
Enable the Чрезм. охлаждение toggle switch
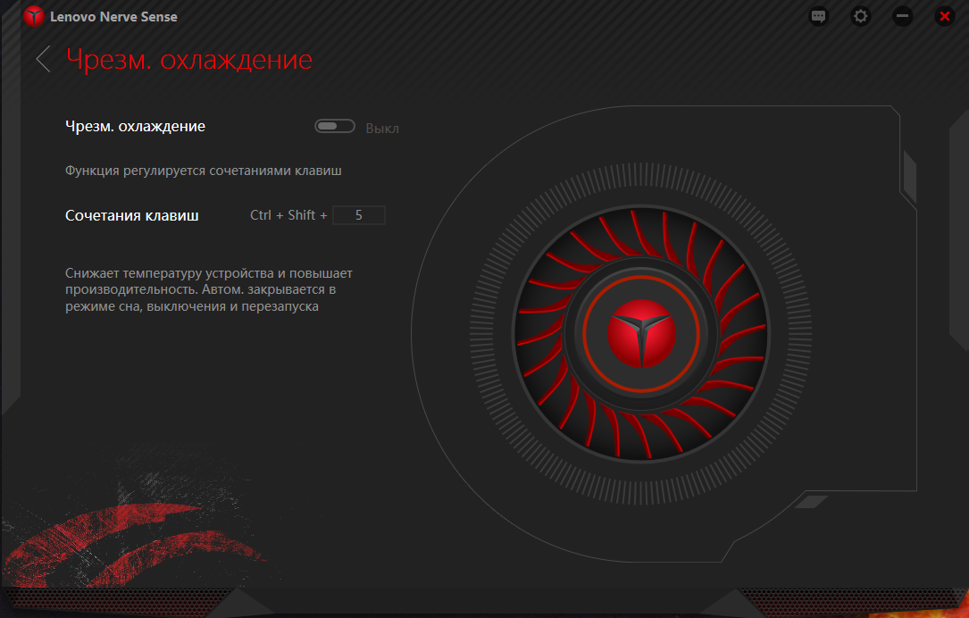coord(335,126)
